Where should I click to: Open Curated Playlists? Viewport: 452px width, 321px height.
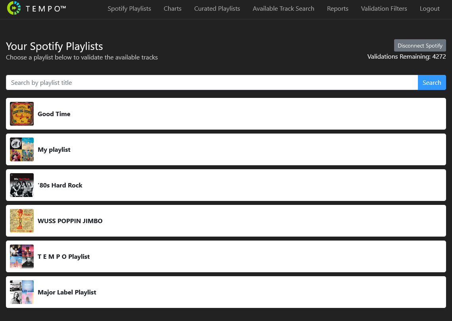click(x=217, y=8)
